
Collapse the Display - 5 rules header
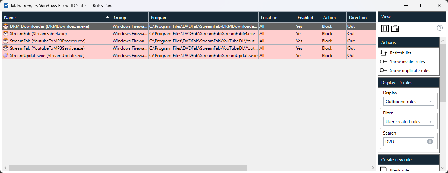point(409,83)
